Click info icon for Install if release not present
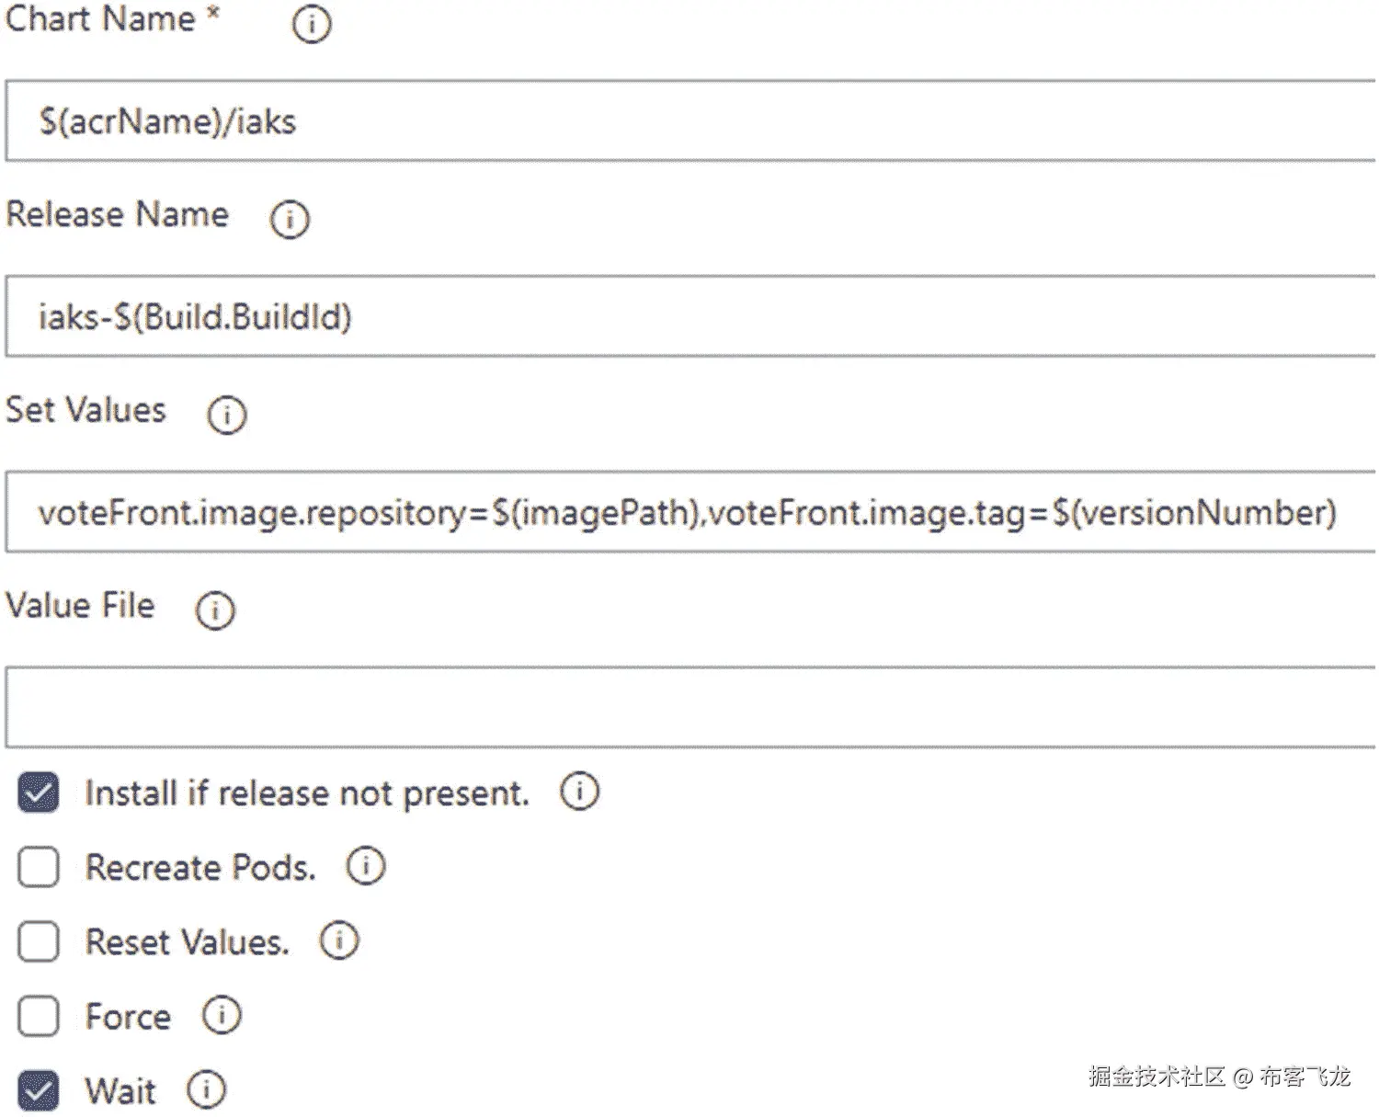 tap(580, 791)
